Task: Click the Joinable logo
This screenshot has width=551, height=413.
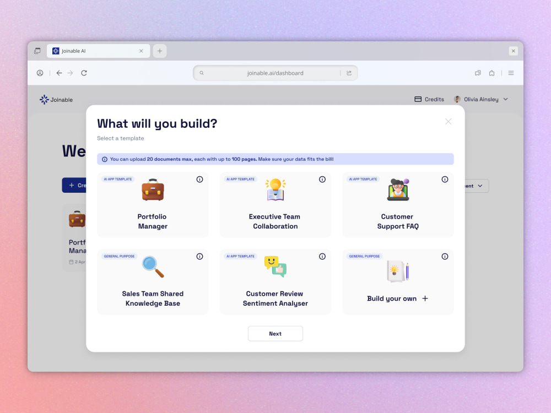Action: click(x=56, y=100)
